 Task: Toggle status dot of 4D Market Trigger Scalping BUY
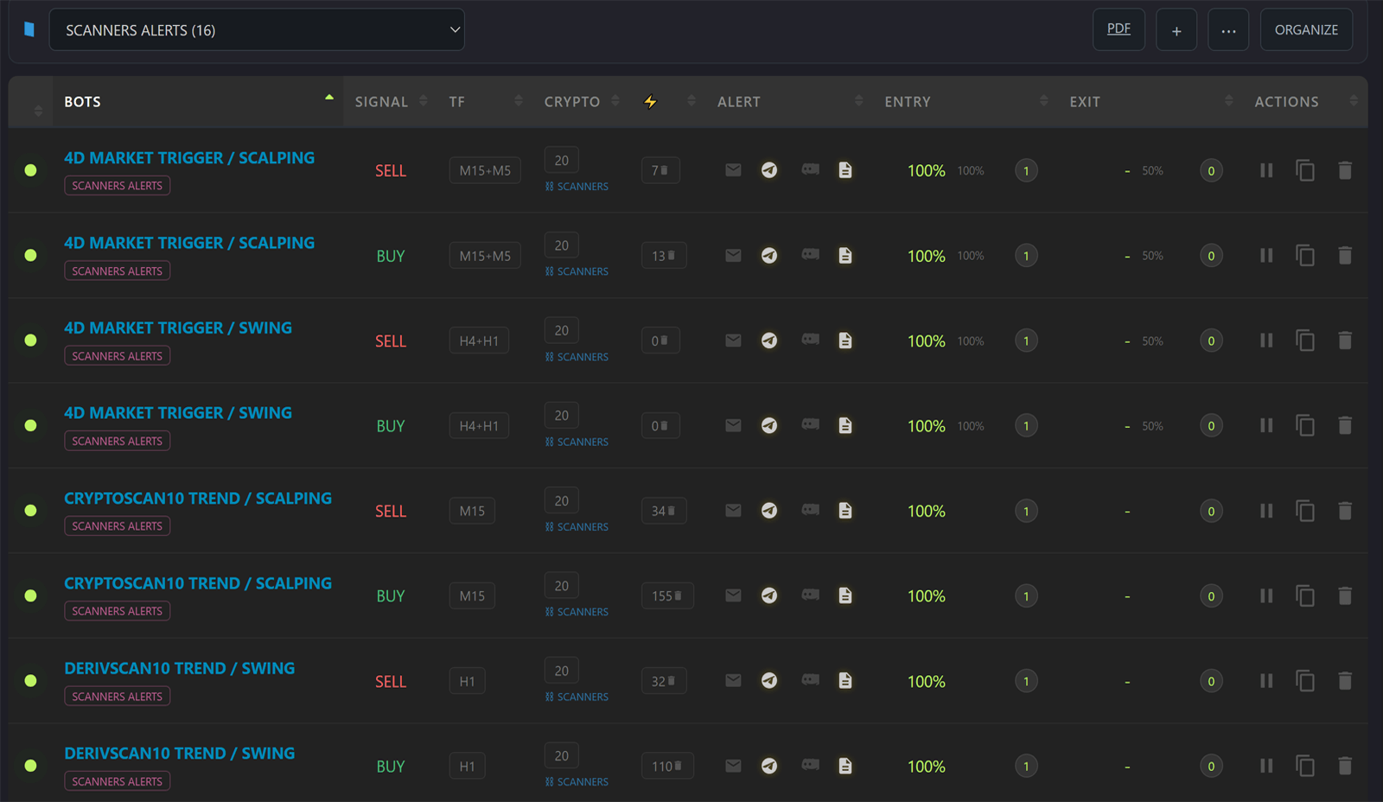31,256
